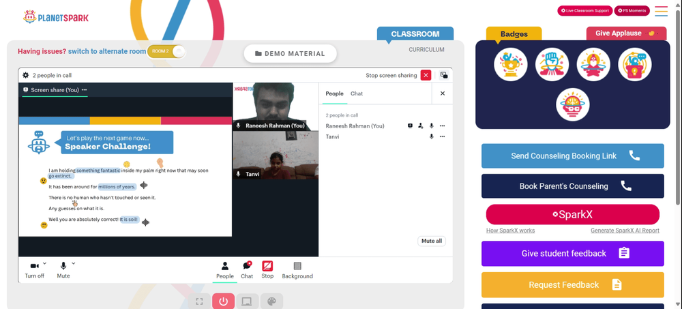This screenshot has height=309, width=682.
Task: Open the picture-in-picture layout icon
Action: coord(444,75)
